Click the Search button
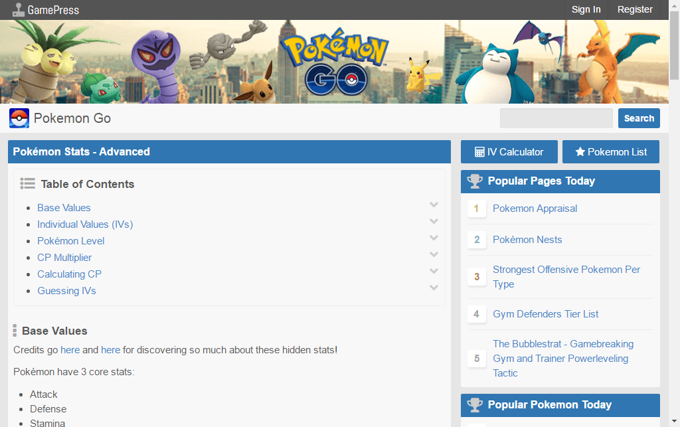680x427 pixels. 639,118
